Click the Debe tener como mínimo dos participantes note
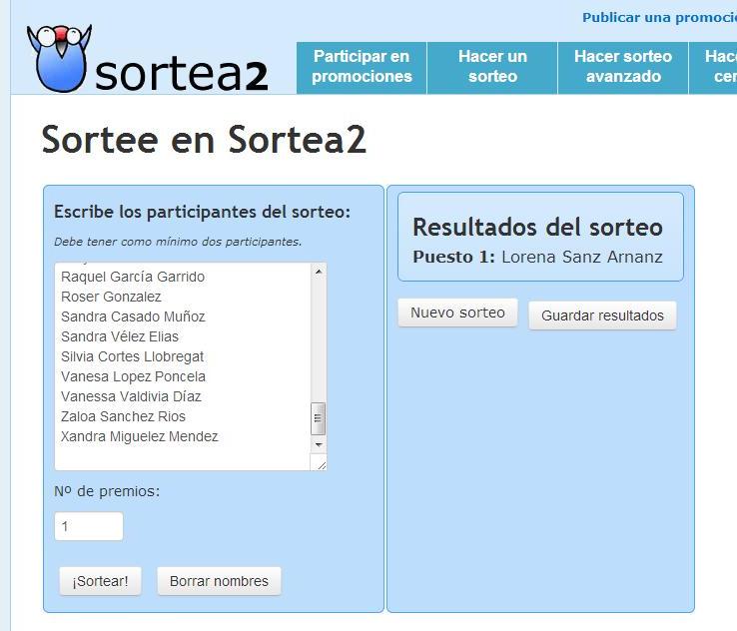This screenshot has width=737, height=631. [x=178, y=242]
